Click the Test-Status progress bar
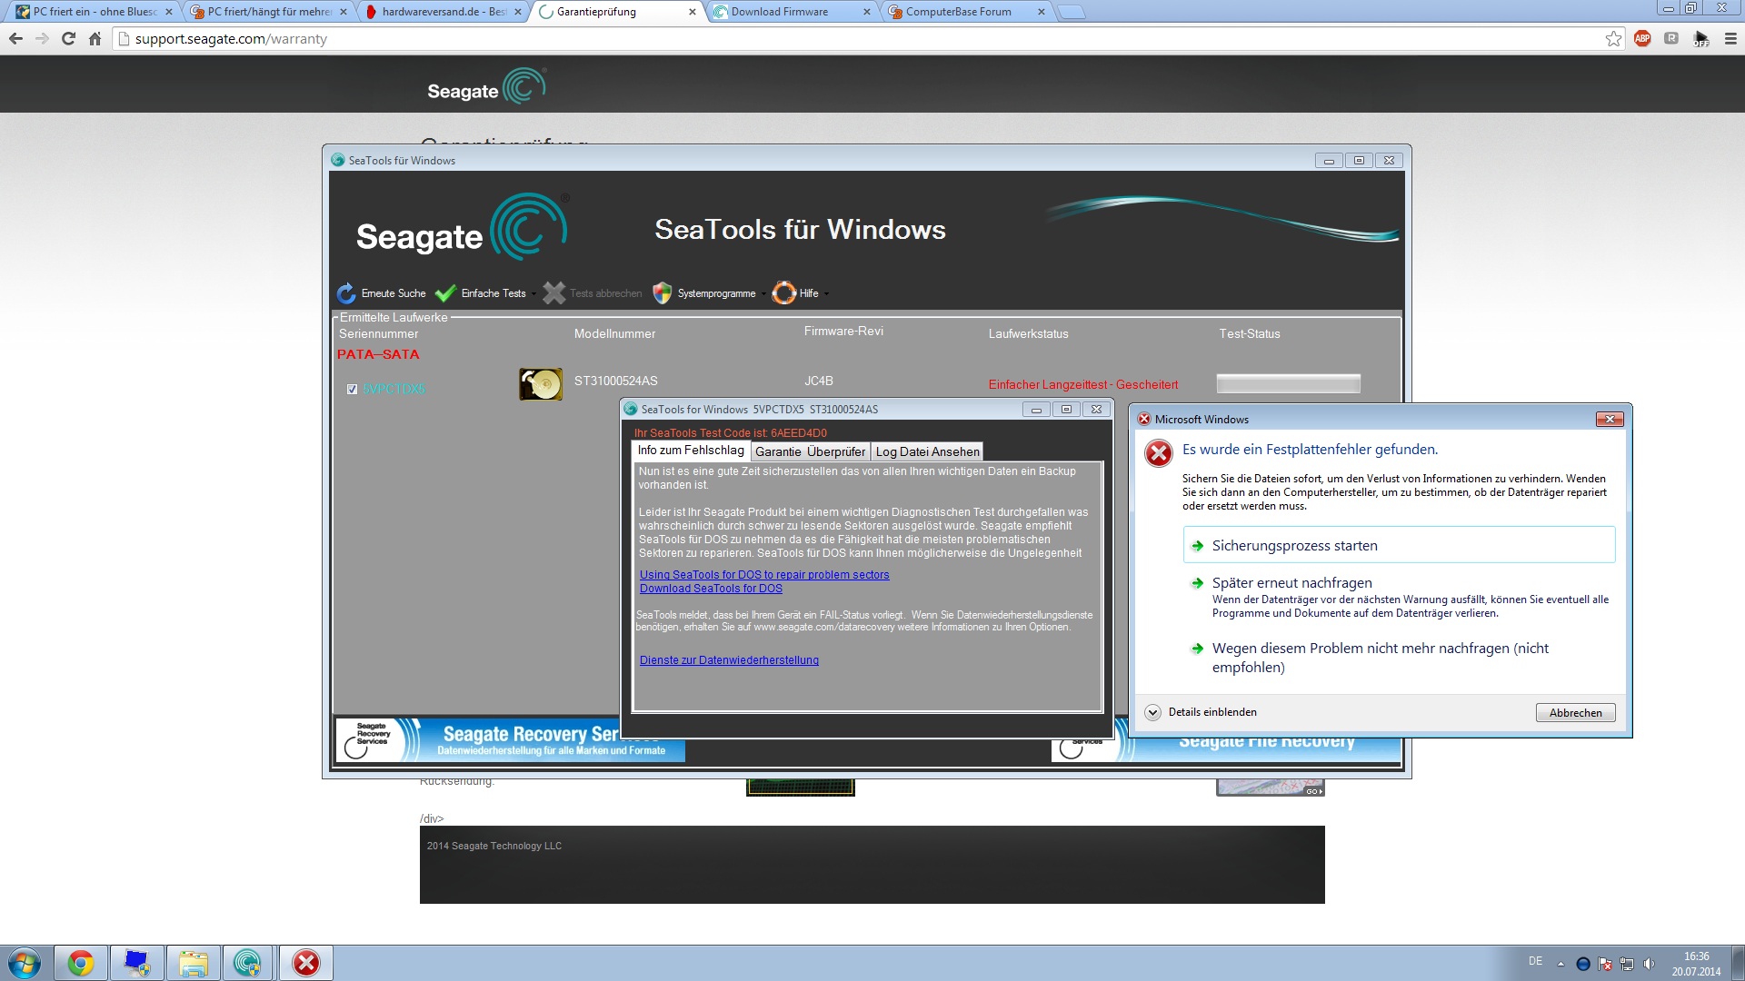 coord(1288,384)
